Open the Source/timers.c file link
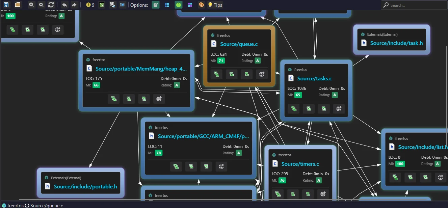 300,164
